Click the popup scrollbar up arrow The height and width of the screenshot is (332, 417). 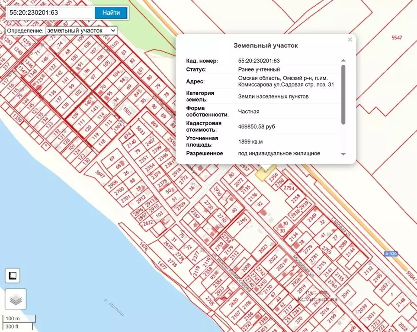343,61
